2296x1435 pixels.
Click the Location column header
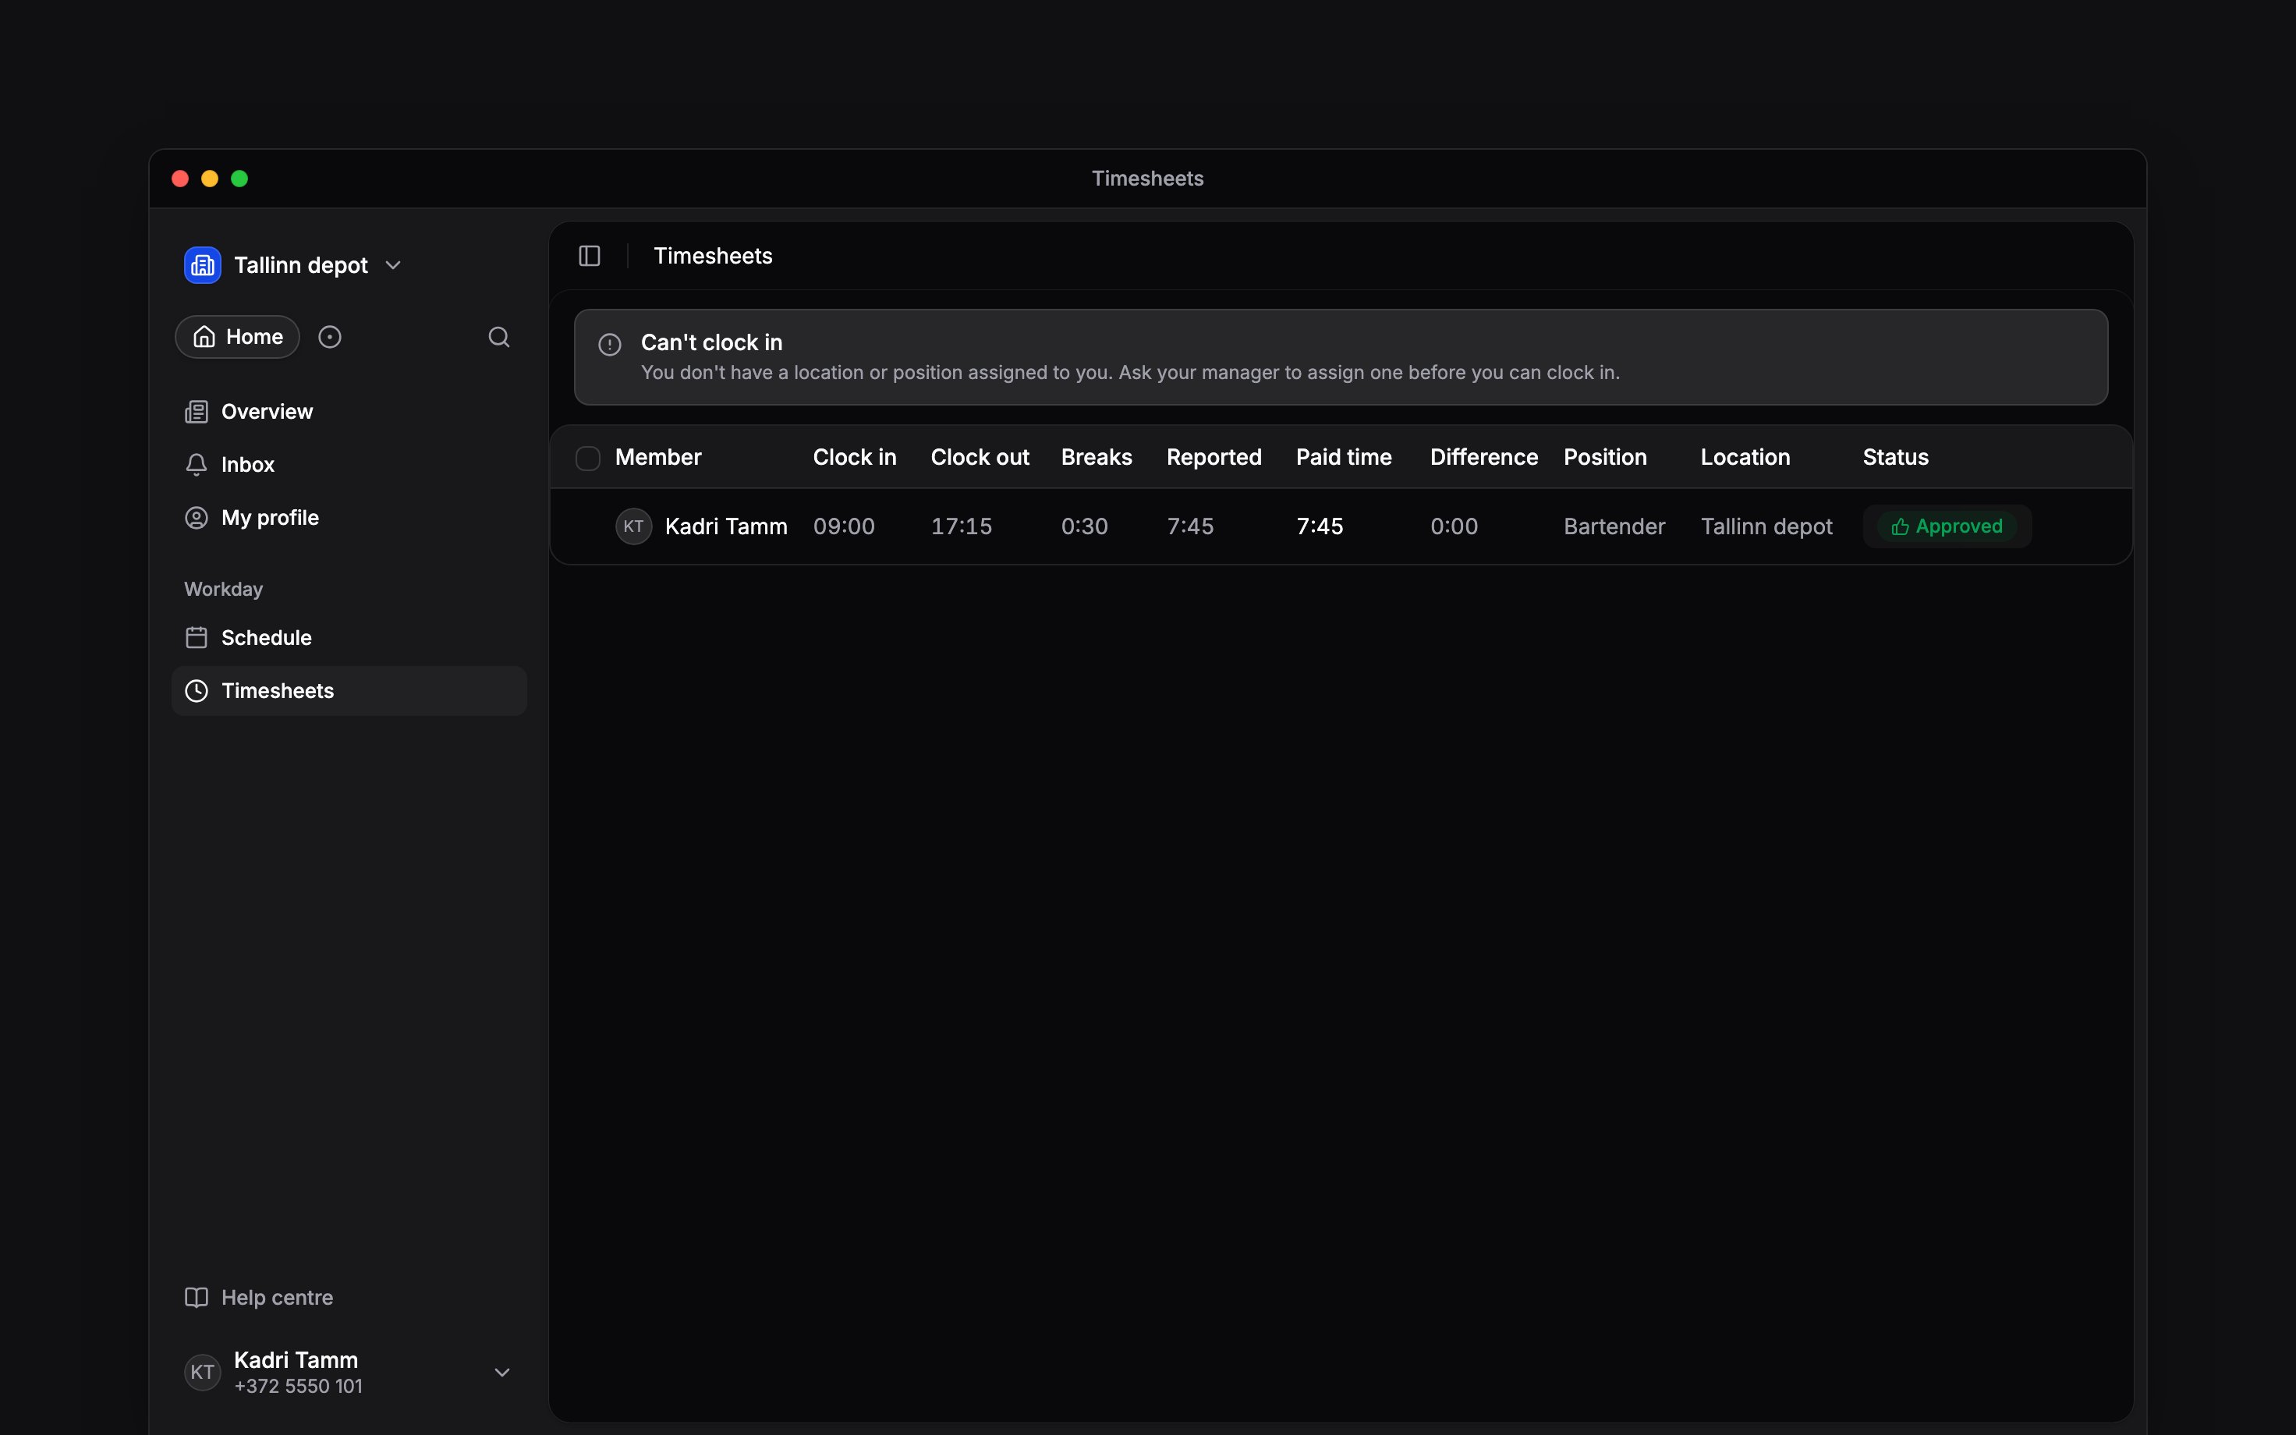1745,458
